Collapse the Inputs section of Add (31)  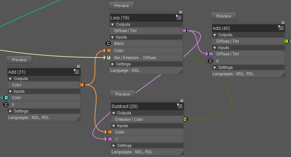tap(10, 91)
